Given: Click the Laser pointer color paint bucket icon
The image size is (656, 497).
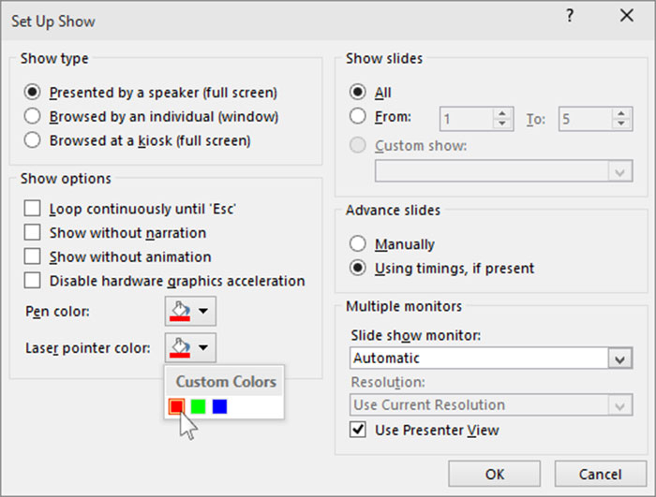Looking at the screenshot, I should coord(179,348).
